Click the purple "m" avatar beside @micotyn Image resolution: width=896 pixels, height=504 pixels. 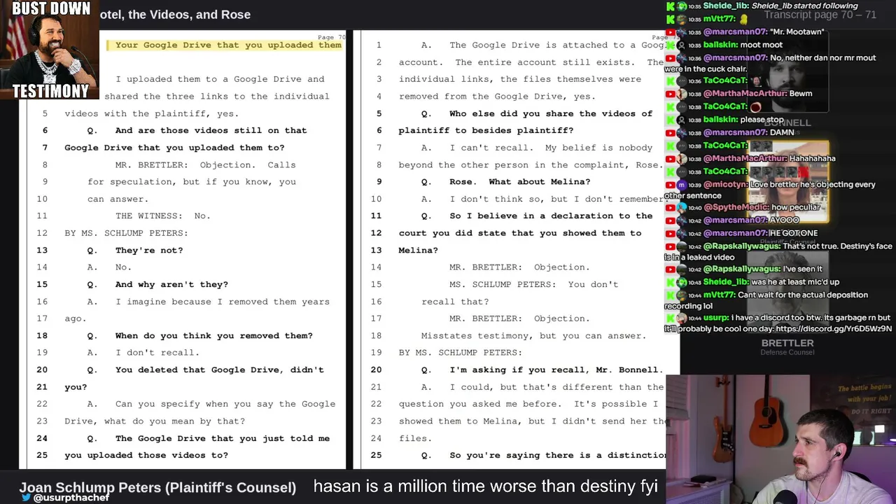[x=682, y=185]
